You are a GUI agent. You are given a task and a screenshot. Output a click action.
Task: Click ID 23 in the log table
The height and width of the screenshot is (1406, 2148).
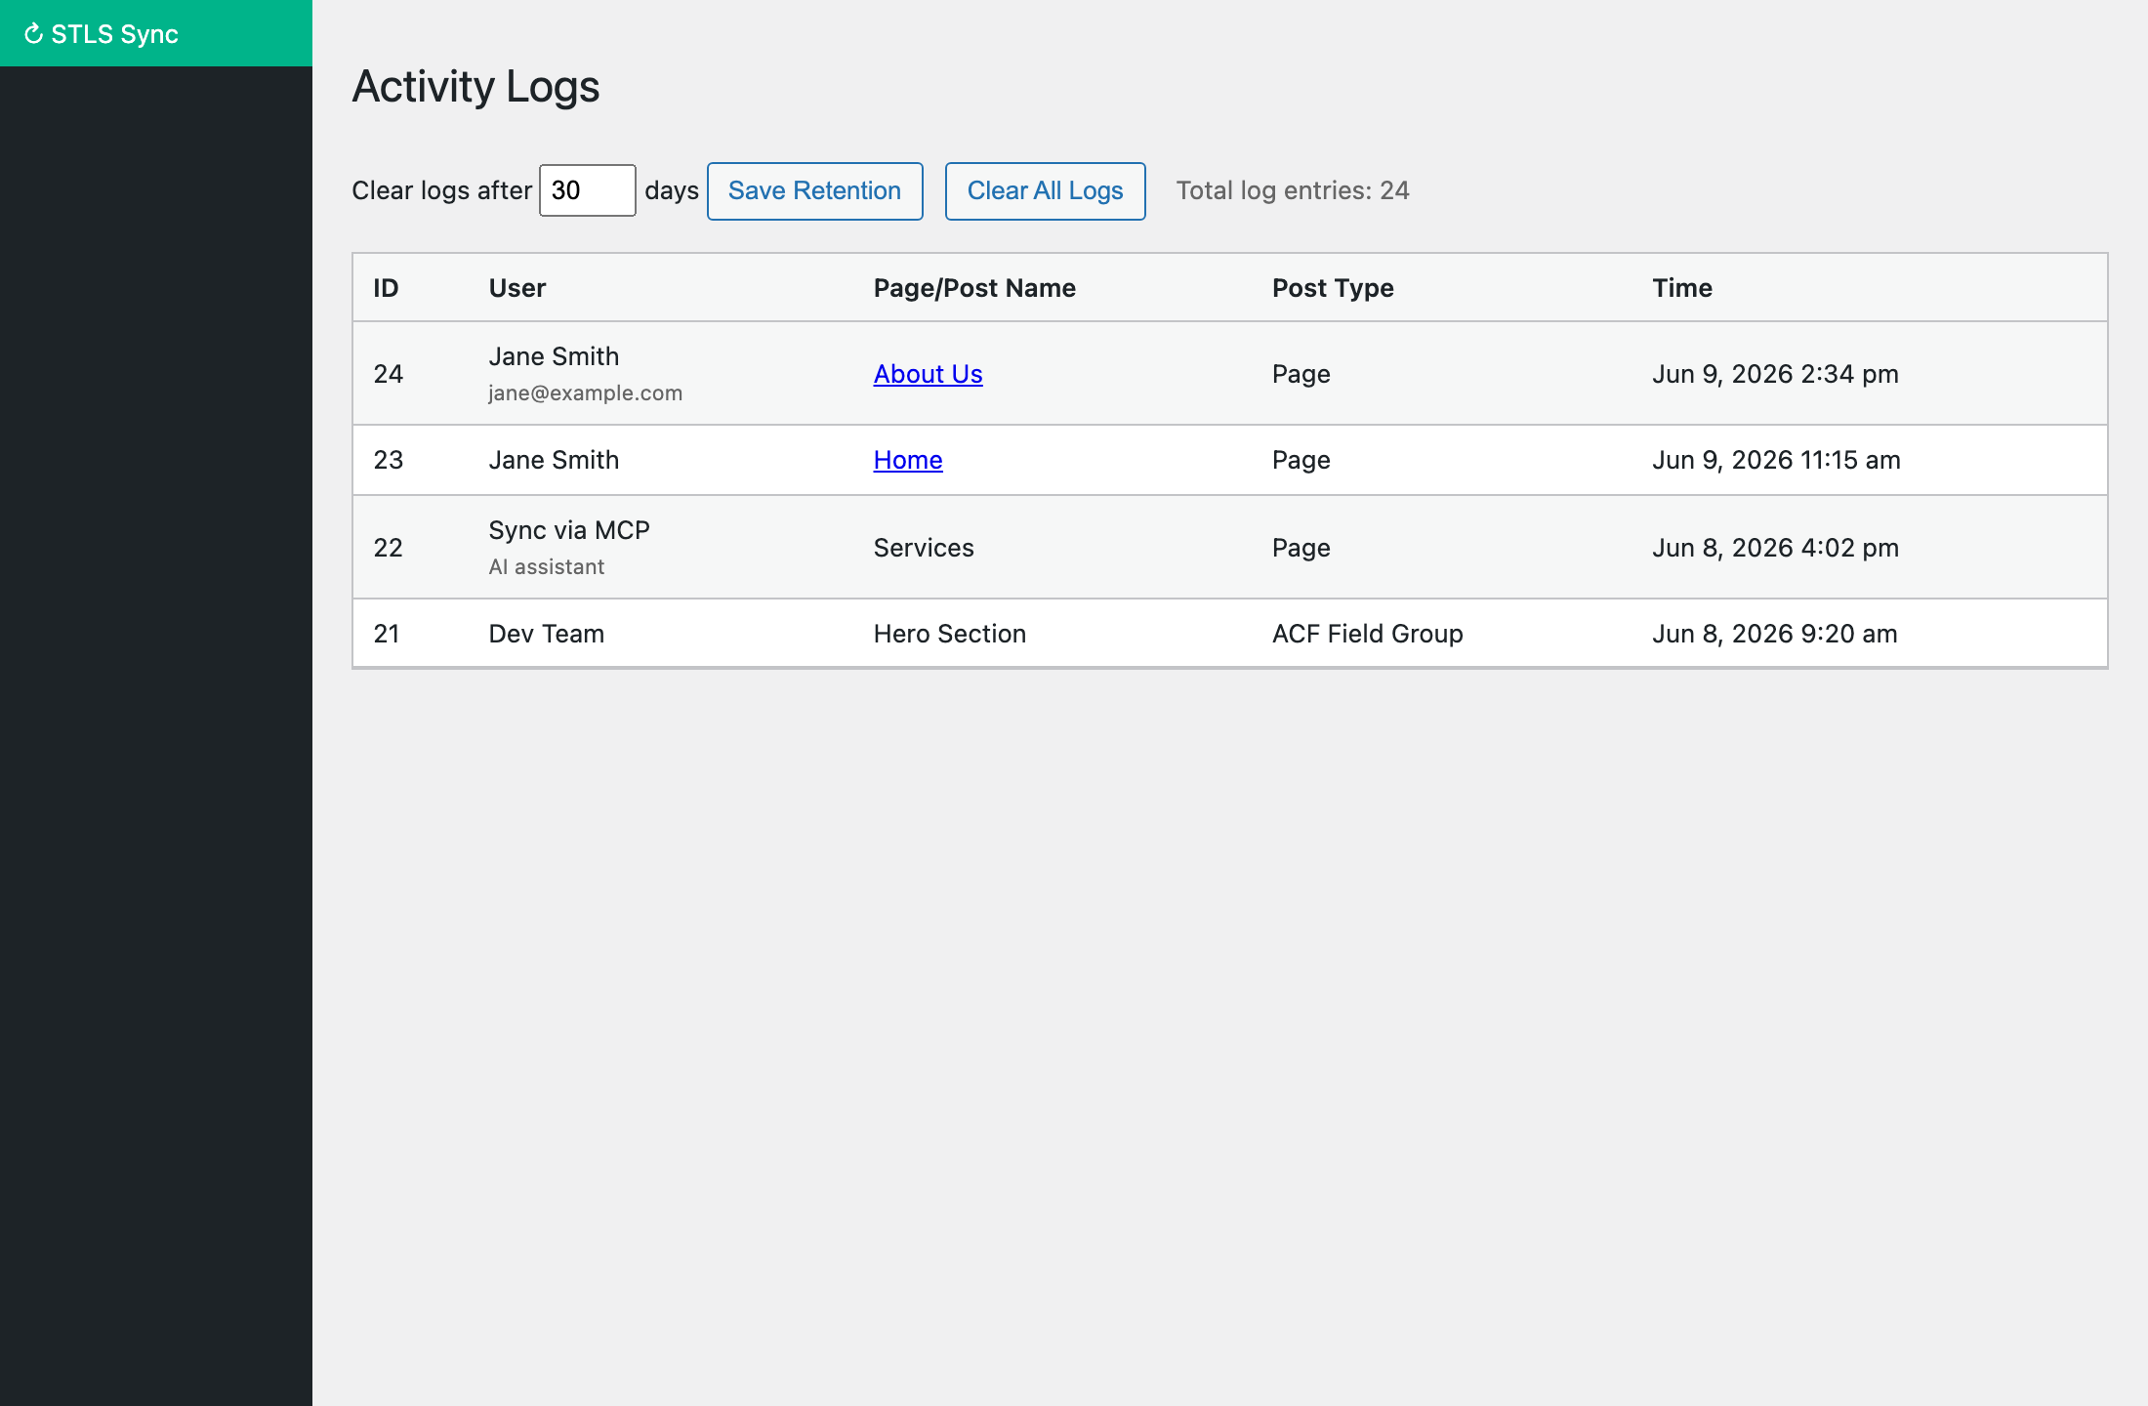tap(388, 460)
